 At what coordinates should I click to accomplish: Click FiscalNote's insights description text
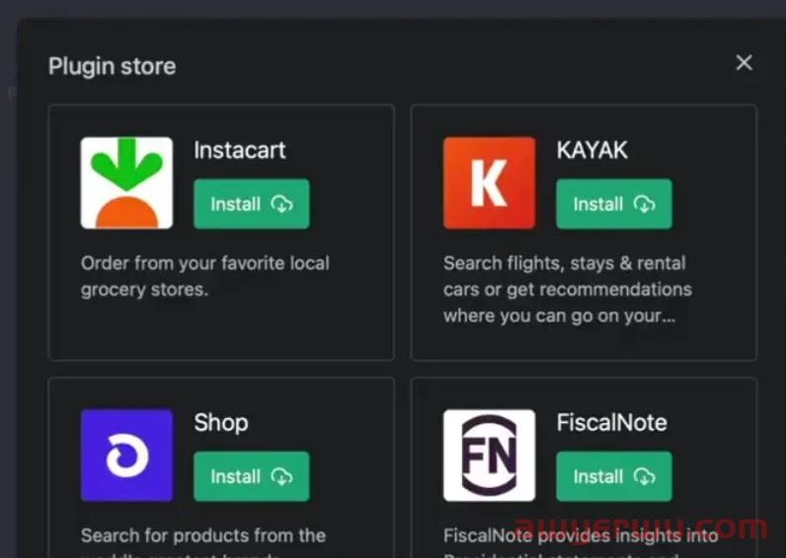point(581,543)
